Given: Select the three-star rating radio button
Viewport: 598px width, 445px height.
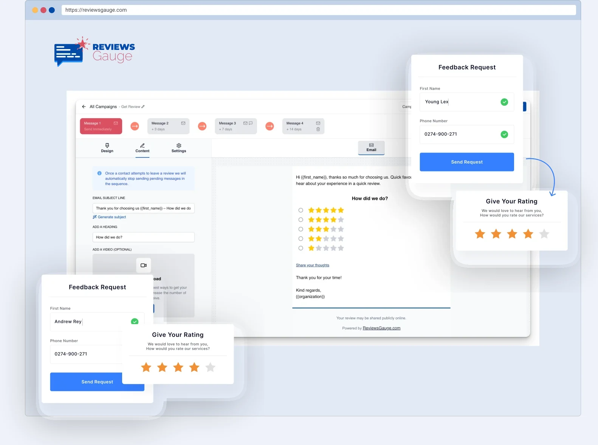Looking at the screenshot, I should tap(301, 229).
